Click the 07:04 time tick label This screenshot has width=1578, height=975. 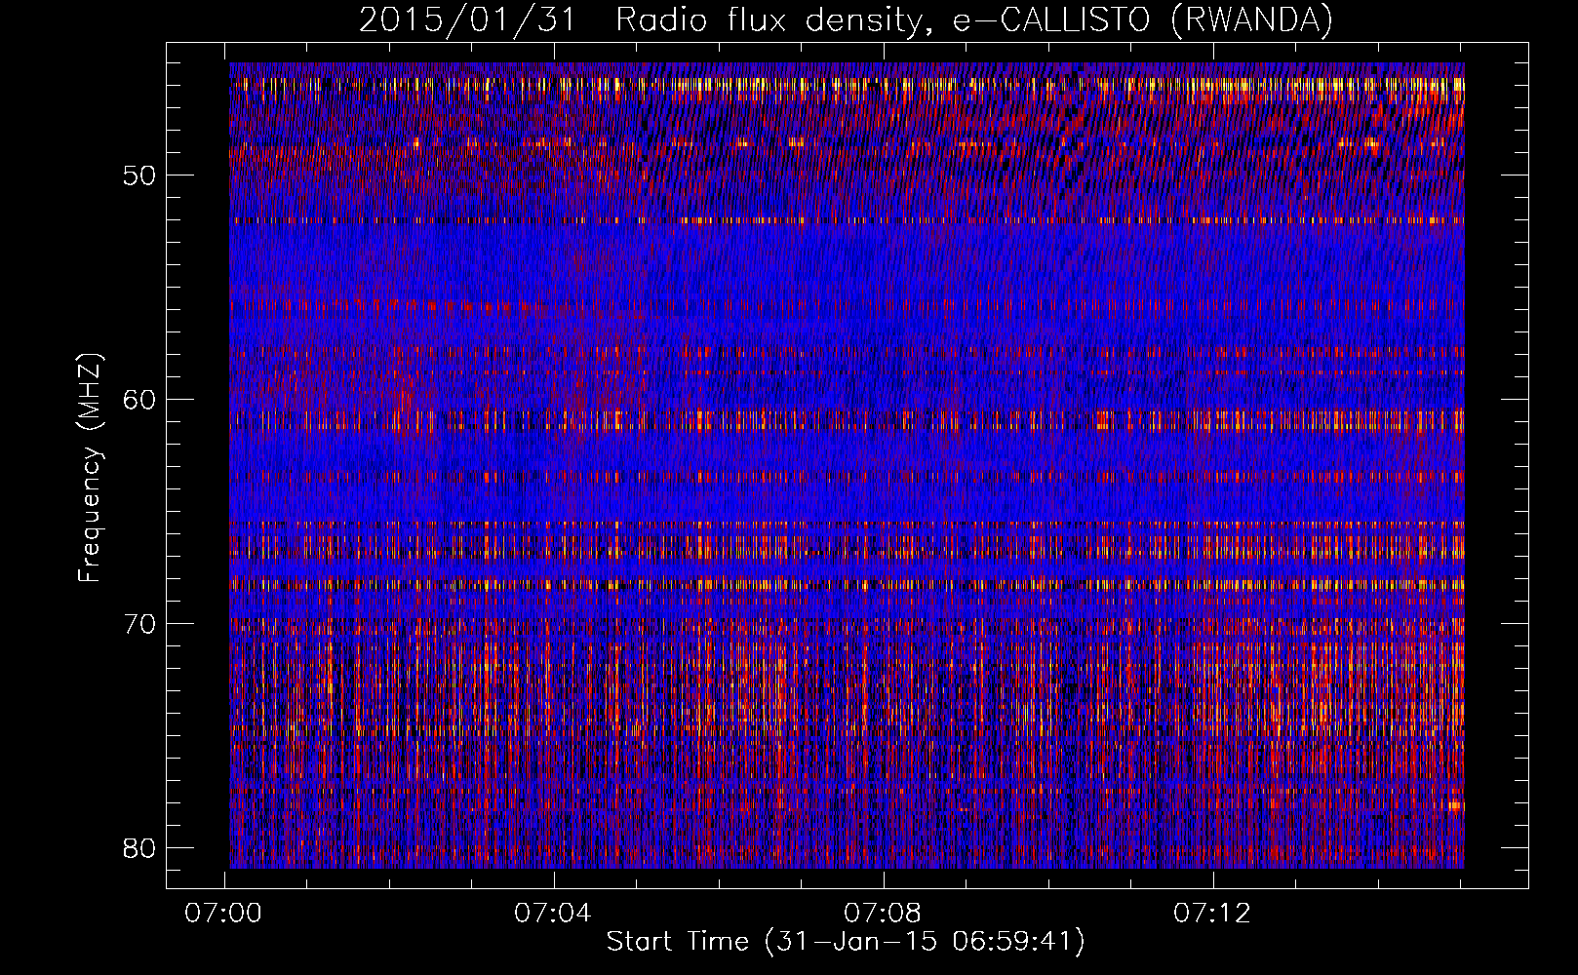click(x=553, y=914)
